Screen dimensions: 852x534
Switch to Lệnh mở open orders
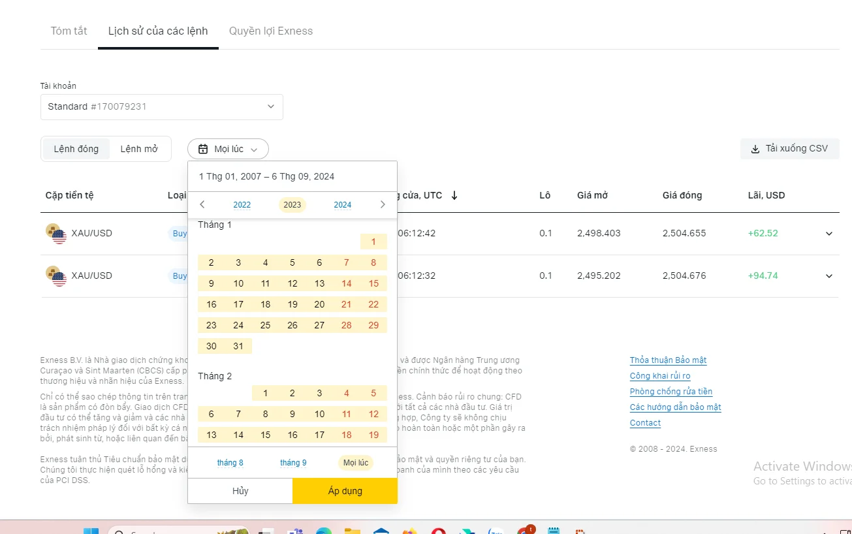(139, 149)
